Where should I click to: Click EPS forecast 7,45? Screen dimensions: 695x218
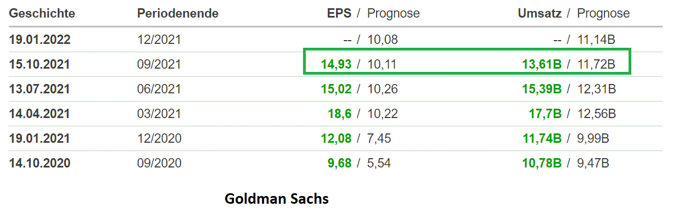(379, 138)
